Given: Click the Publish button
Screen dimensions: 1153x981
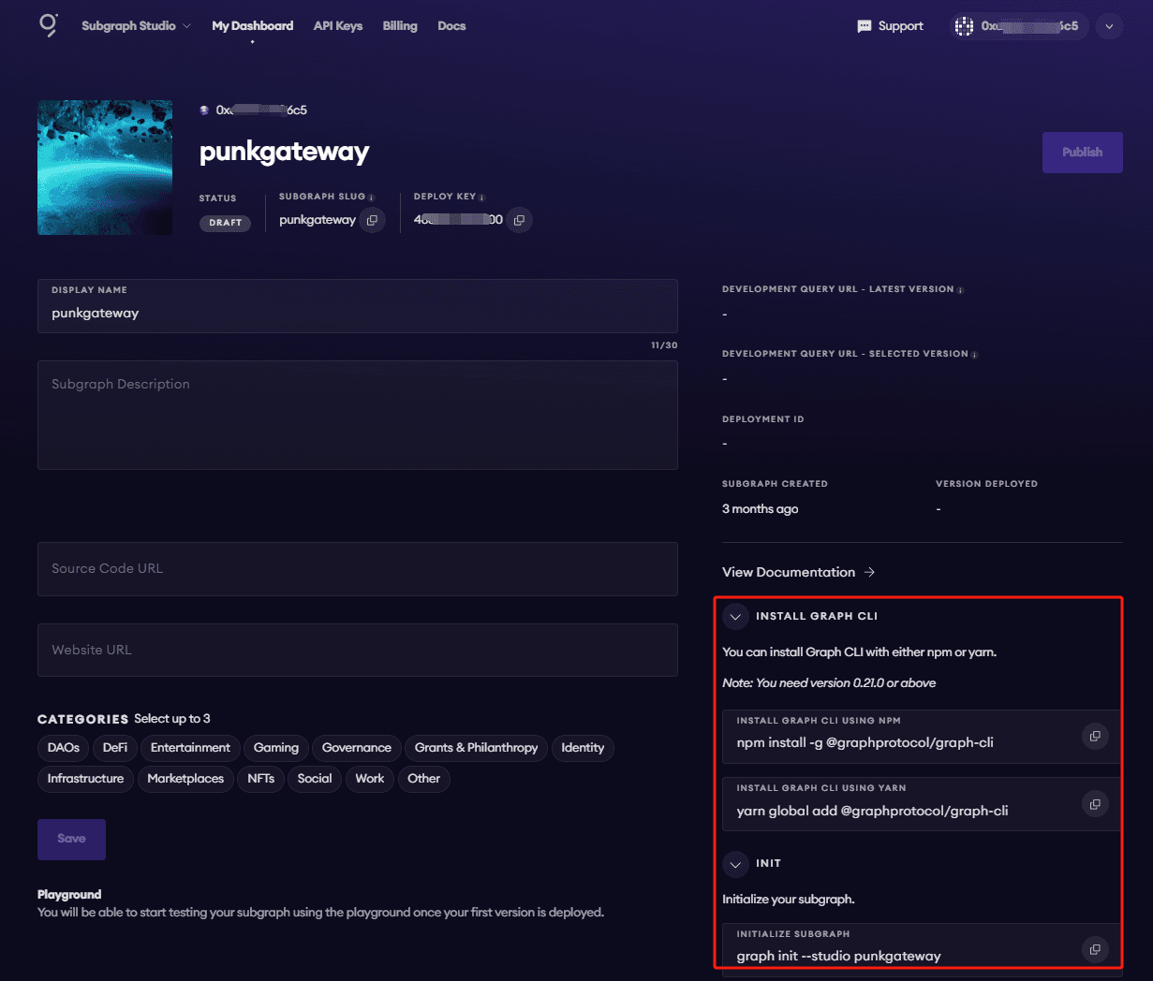Looking at the screenshot, I should point(1082,152).
